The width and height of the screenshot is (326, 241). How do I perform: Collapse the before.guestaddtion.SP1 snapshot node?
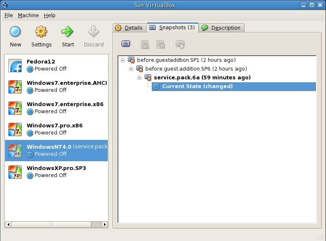click(122, 60)
